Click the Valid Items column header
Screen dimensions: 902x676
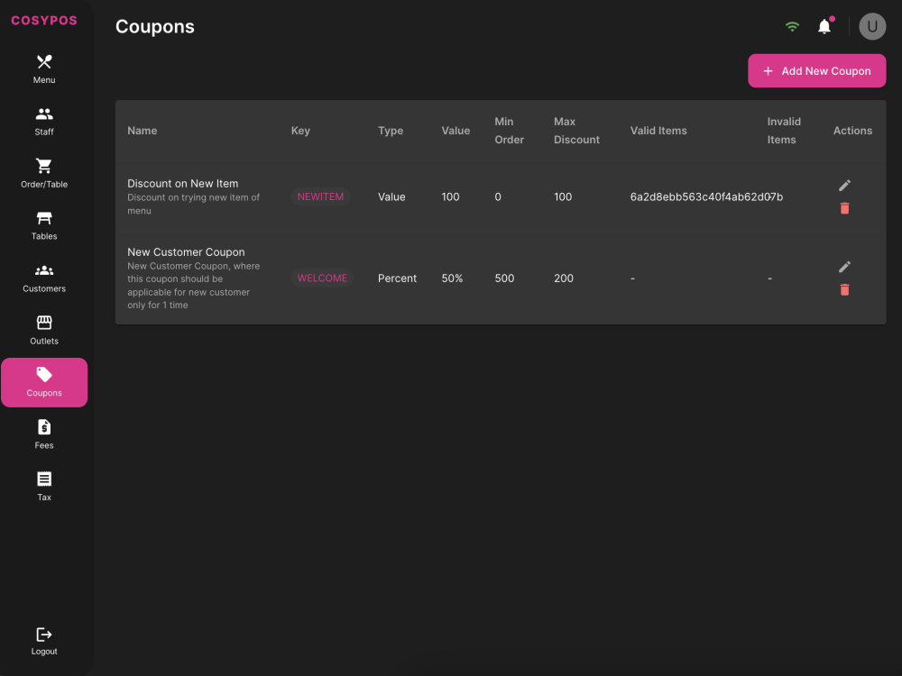point(658,131)
